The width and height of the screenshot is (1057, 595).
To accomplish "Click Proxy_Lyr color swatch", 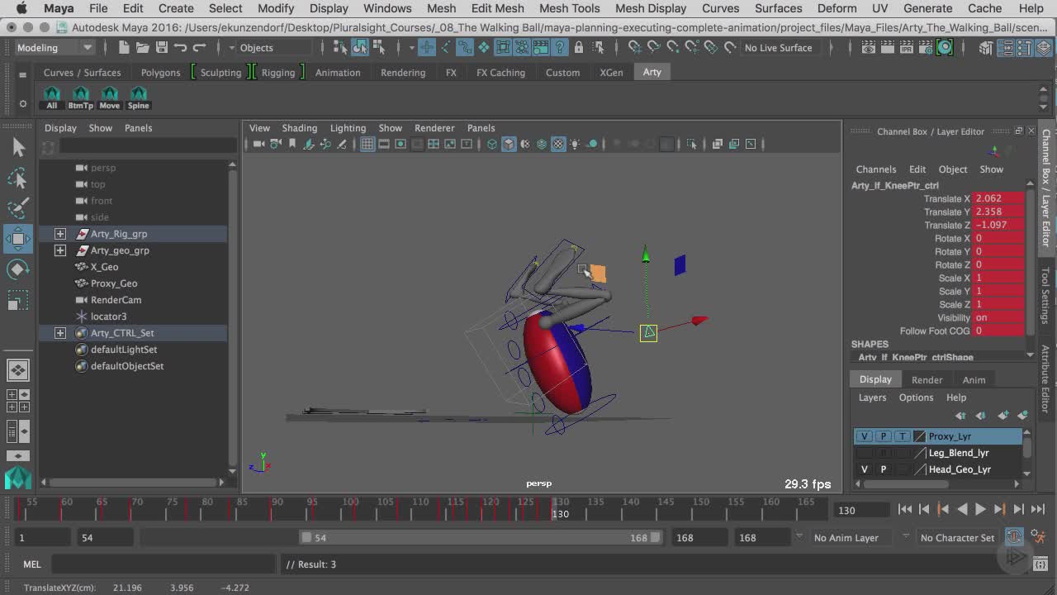I will coord(919,436).
